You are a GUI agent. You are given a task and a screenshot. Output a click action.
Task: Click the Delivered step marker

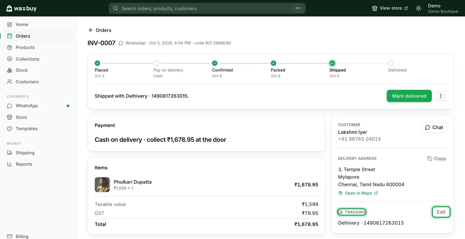[391, 63]
